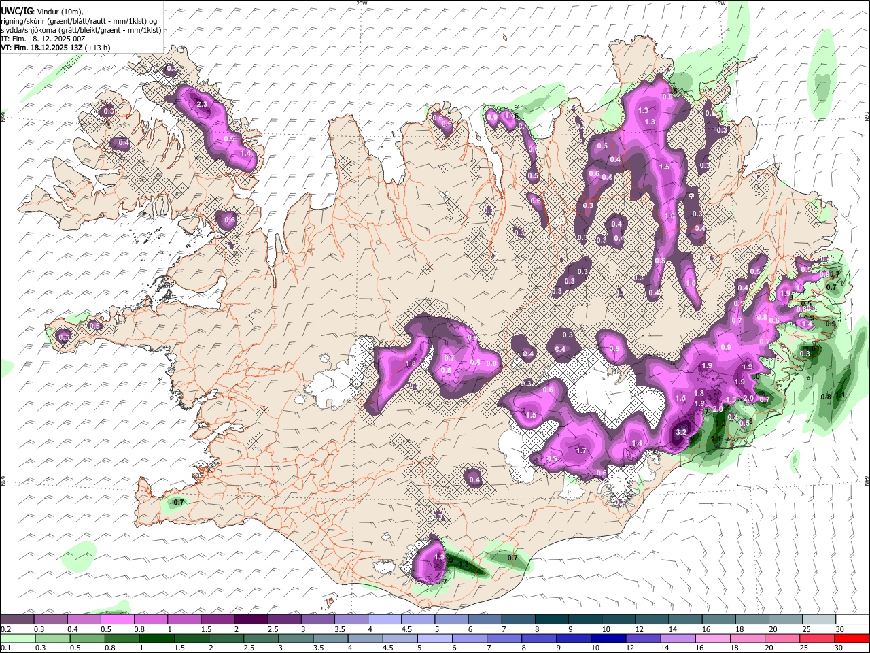870x653 pixels.
Task: Click the '0.1' label under lower legend
Action: pyautogui.click(x=5, y=648)
